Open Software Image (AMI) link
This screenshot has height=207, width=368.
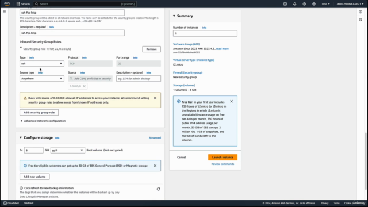(x=186, y=44)
